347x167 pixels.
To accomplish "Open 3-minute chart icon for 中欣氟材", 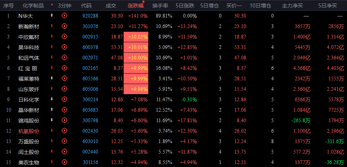I will [64, 37].
